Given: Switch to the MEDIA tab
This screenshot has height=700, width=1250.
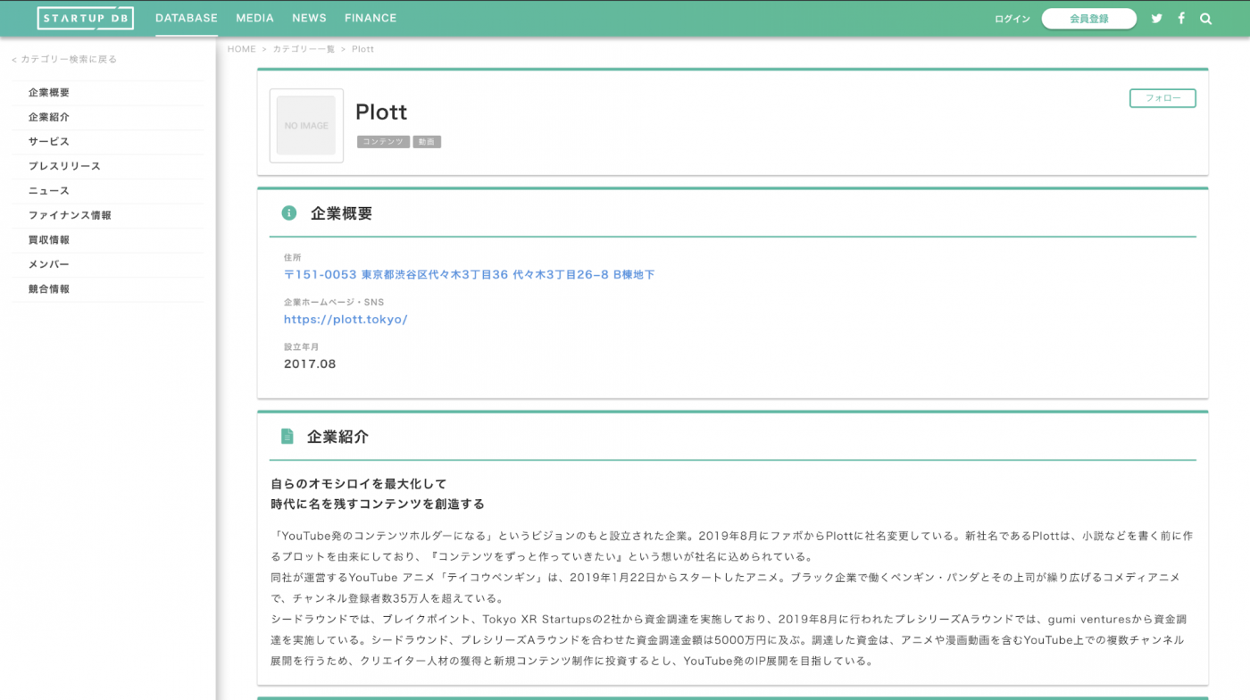Looking at the screenshot, I should 254,18.
